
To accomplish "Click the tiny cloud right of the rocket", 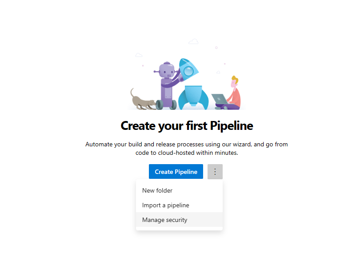I will 218,72.
